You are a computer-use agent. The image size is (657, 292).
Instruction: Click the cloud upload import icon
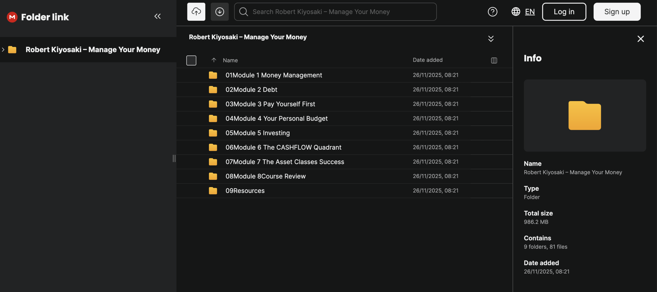(x=196, y=12)
